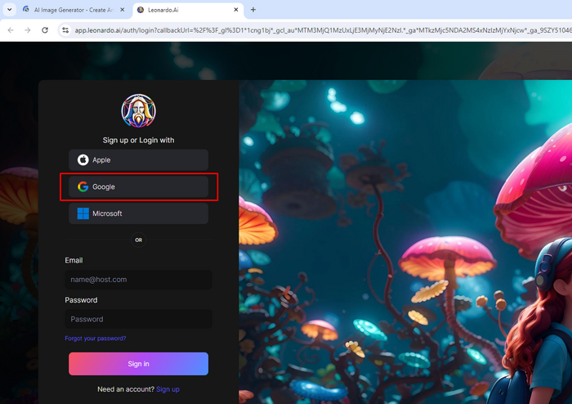Open the 'Forgot your password?' link

tap(96, 339)
